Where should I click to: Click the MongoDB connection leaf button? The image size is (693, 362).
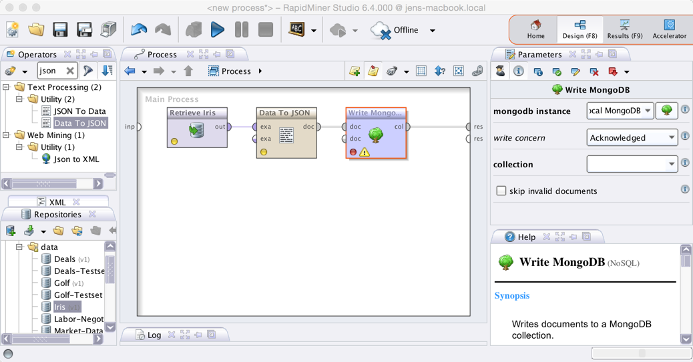(x=666, y=111)
